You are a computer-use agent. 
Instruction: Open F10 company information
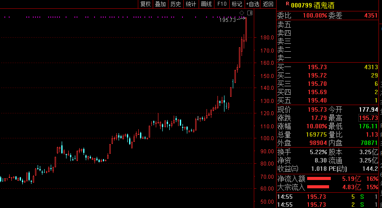[x=222, y=4]
